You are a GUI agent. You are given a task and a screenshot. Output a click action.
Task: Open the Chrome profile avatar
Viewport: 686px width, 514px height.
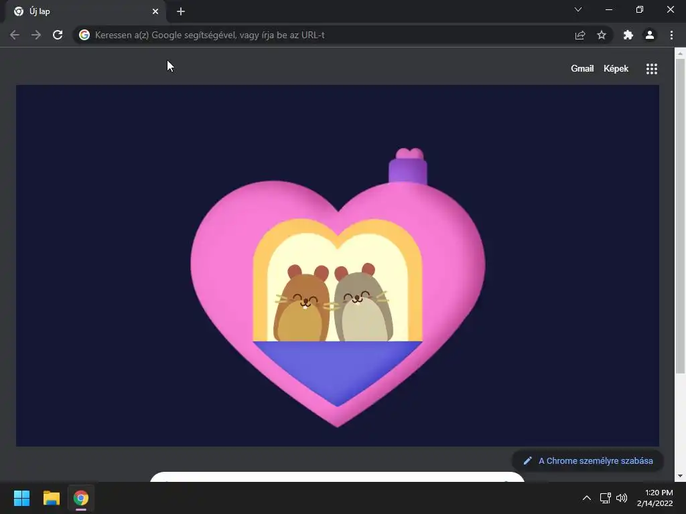tap(650, 35)
